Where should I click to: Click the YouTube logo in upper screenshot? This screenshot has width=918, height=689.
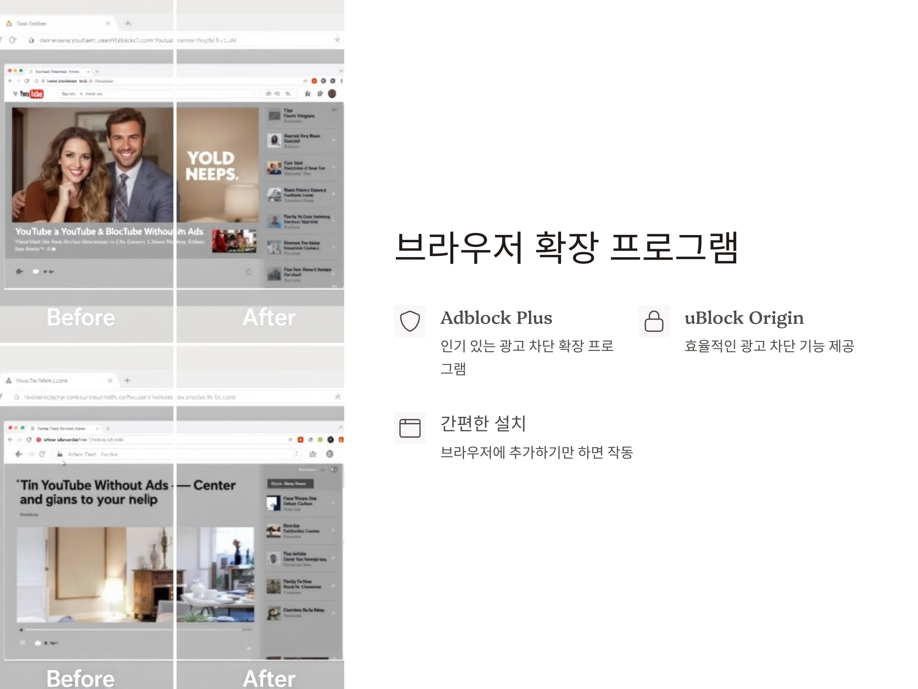(x=32, y=94)
